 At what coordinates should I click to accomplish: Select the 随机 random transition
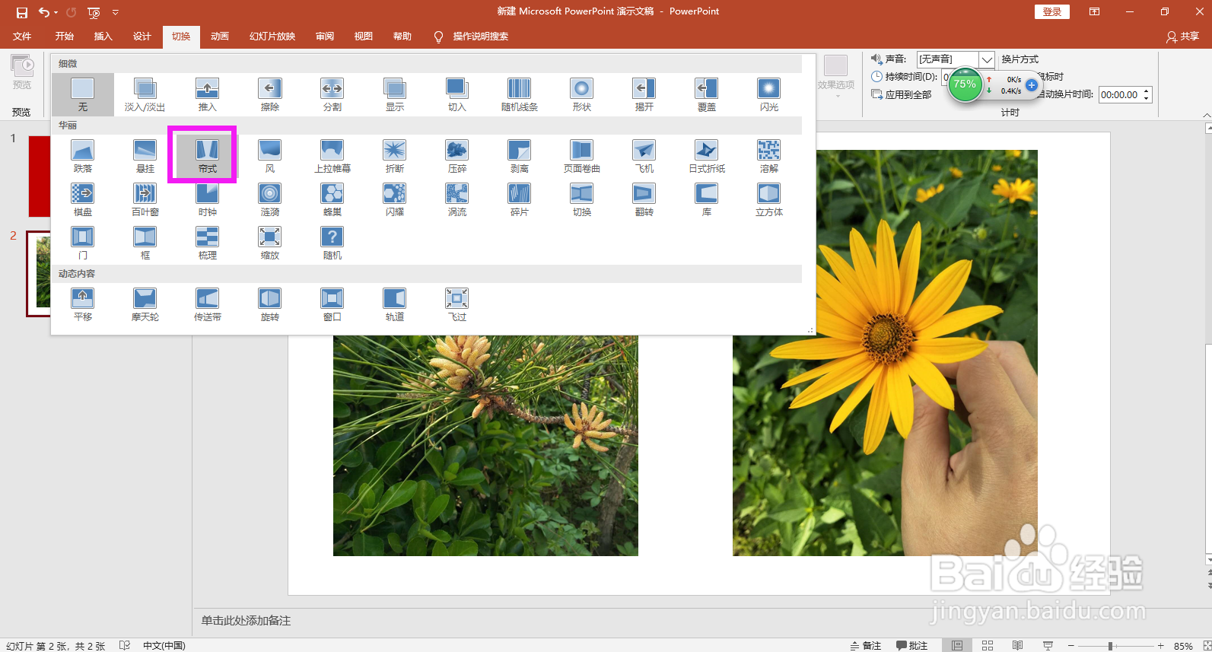tap(332, 243)
